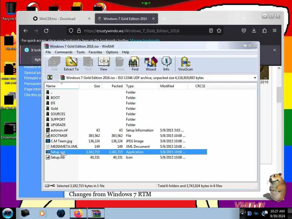Select the SUPPORT folder

point(126,119)
